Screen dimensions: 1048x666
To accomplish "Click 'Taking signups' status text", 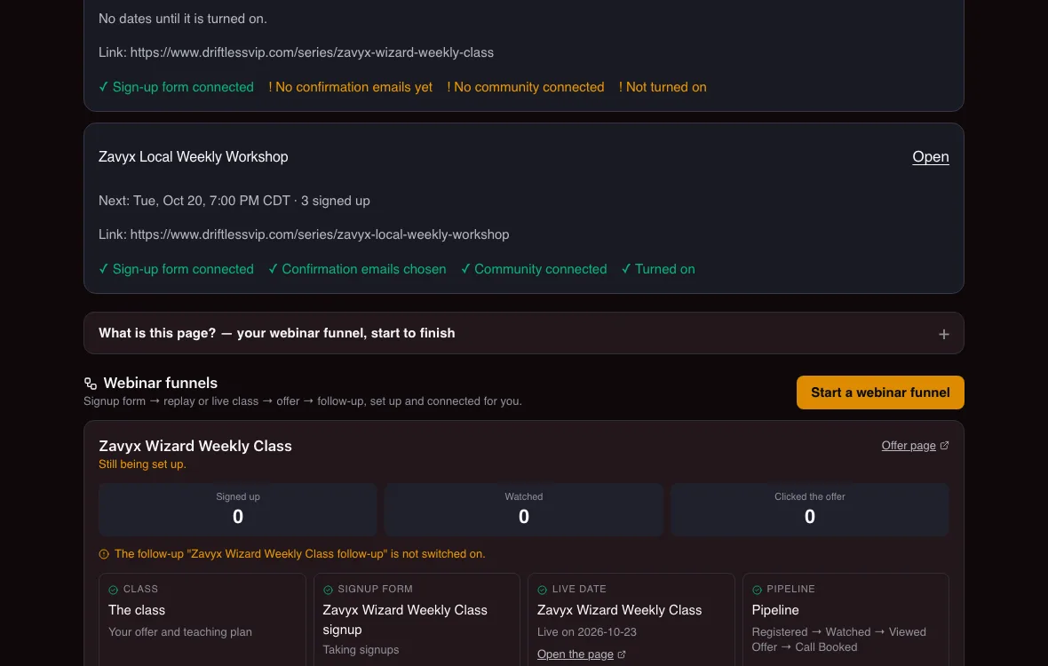I will click(361, 649).
